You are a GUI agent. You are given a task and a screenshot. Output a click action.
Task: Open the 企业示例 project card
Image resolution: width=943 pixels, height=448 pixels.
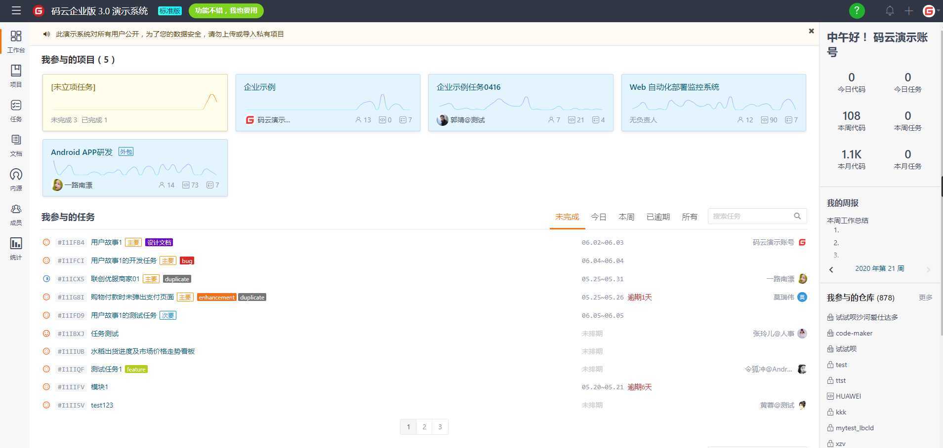coord(328,103)
